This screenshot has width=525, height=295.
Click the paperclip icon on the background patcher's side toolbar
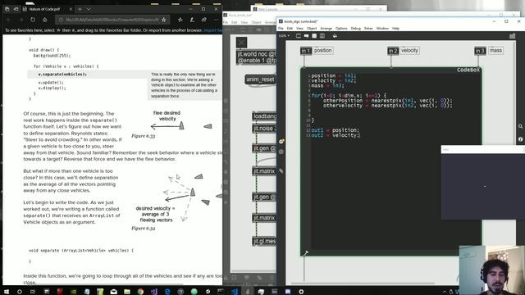click(281, 171)
